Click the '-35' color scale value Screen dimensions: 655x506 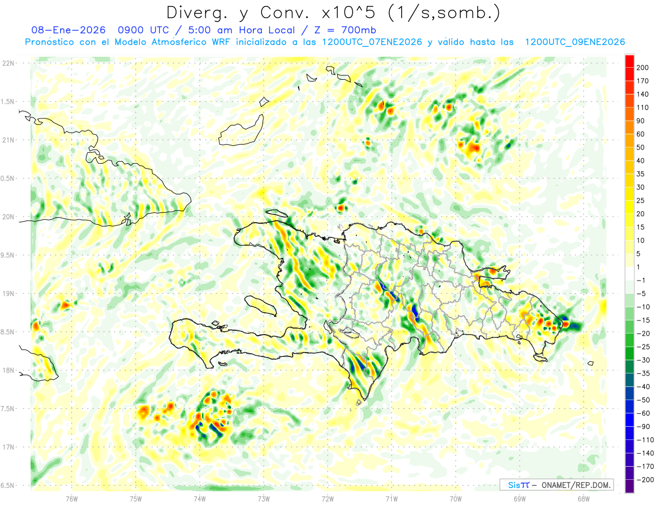pos(644,374)
